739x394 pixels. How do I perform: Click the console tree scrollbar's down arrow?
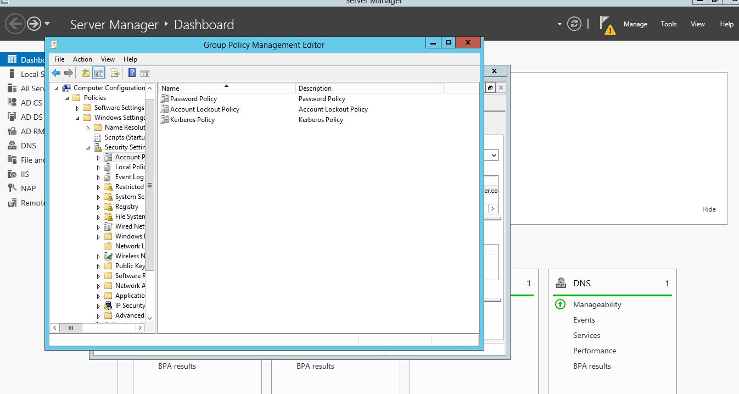pyautogui.click(x=150, y=318)
